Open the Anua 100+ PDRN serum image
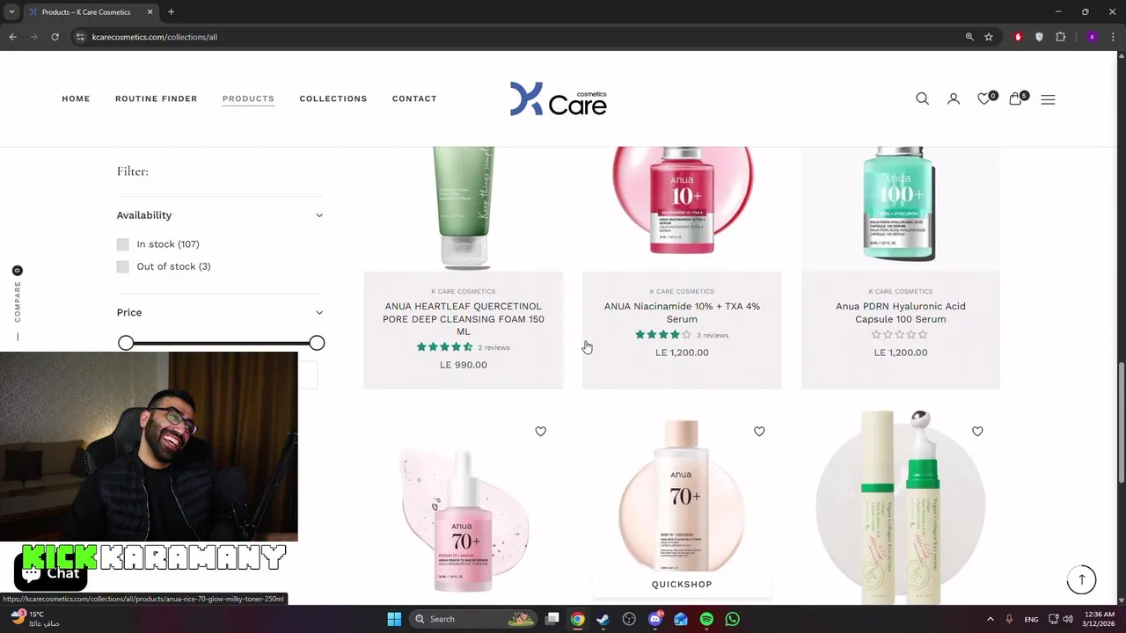The width and height of the screenshot is (1126, 633). pos(901,208)
